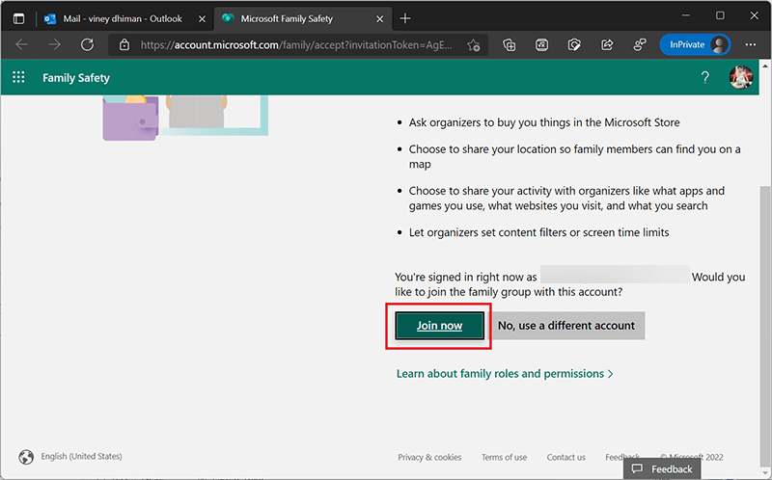This screenshot has height=480, width=772.
Task: Click the floating Feedback button
Action: point(662,469)
